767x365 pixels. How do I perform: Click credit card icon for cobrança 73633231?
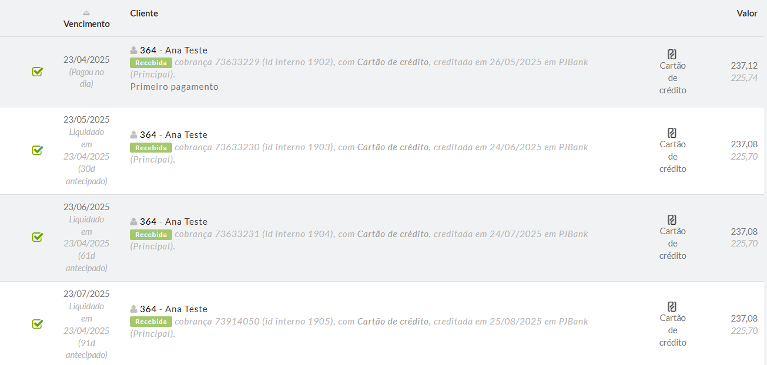(672, 219)
